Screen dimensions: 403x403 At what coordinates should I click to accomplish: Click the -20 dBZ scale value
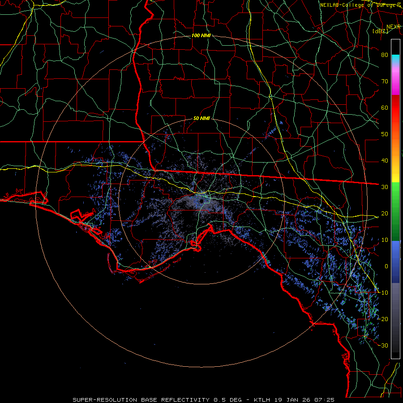pyautogui.click(x=383, y=319)
